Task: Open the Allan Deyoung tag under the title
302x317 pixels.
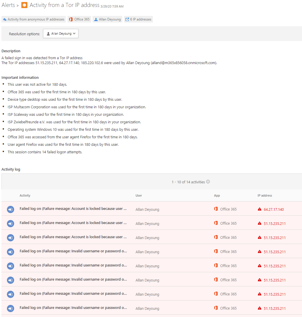Action: [x=108, y=19]
